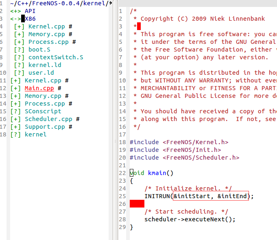Click the 'but WITHOUT ANY WARRANTY' comment line
The image size is (277, 240).
pos(205,80)
